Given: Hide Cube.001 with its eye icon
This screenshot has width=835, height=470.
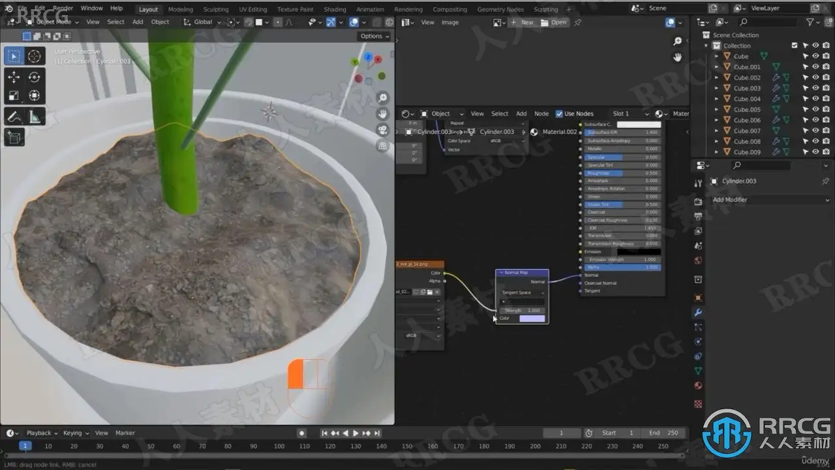Looking at the screenshot, I should click(x=815, y=67).
